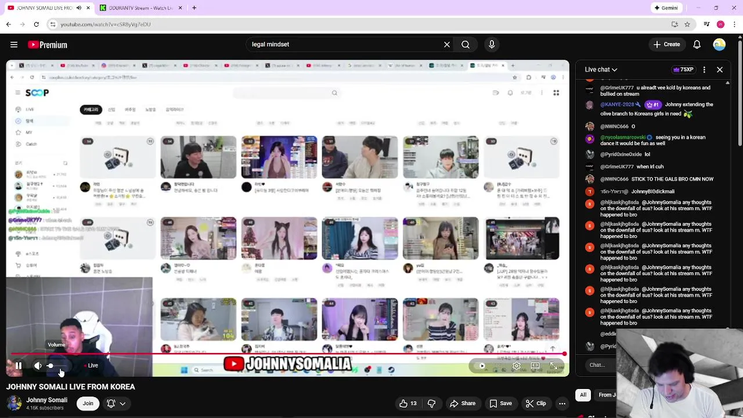Switch player to theater mode
This screenshot has height=418, width=743.
535,366
